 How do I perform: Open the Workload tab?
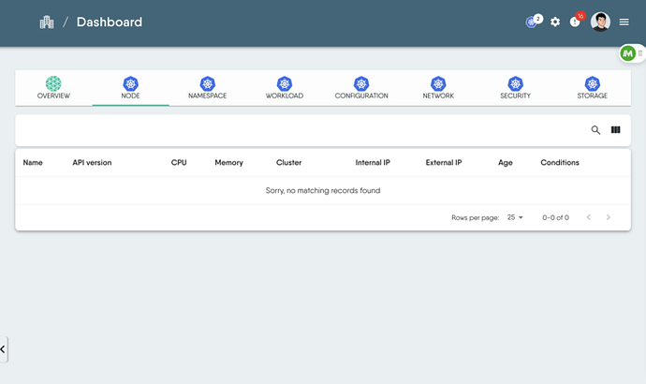285,88
